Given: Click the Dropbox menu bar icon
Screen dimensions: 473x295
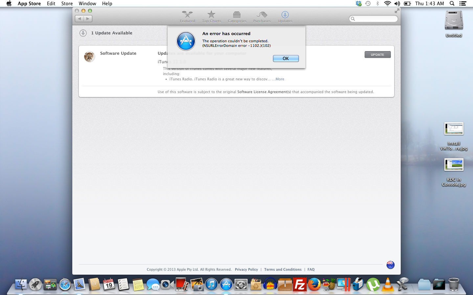Looking at the screenshot, I should coord(358,4).
